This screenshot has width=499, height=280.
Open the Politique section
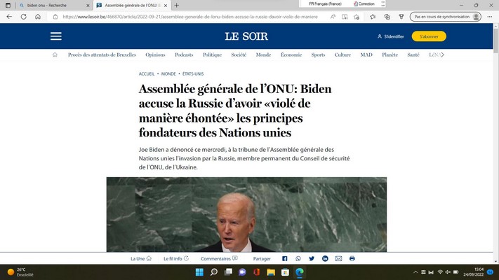tap(212, 55)
